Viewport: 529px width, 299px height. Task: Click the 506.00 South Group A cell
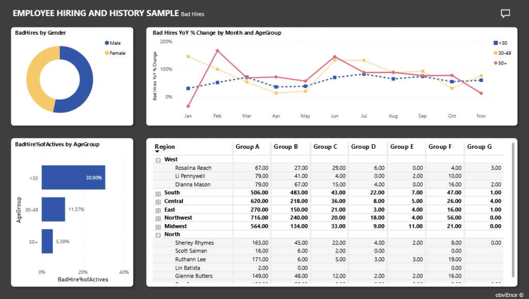pyautogui.click(x=259, y=193)
